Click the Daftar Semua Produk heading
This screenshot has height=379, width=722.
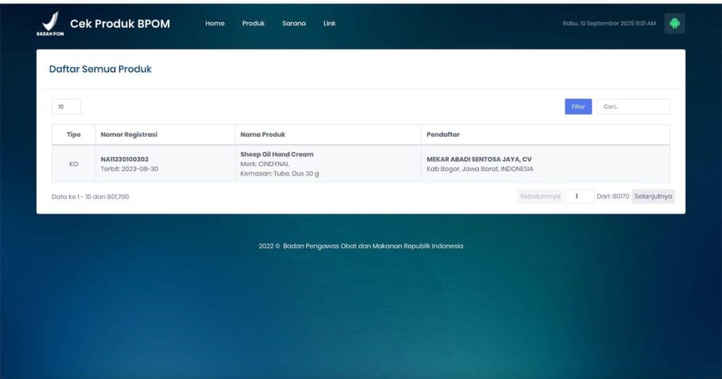100,69
